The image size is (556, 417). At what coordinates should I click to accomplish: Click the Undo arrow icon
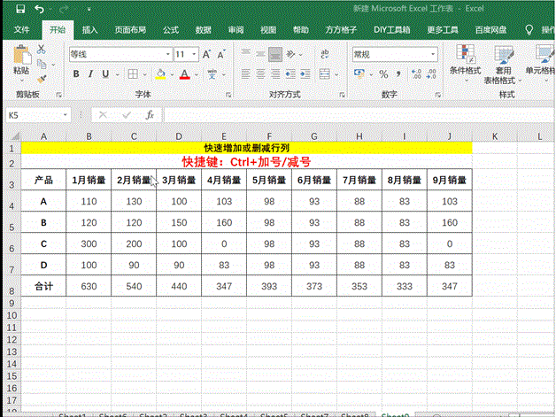pos(40,9)
